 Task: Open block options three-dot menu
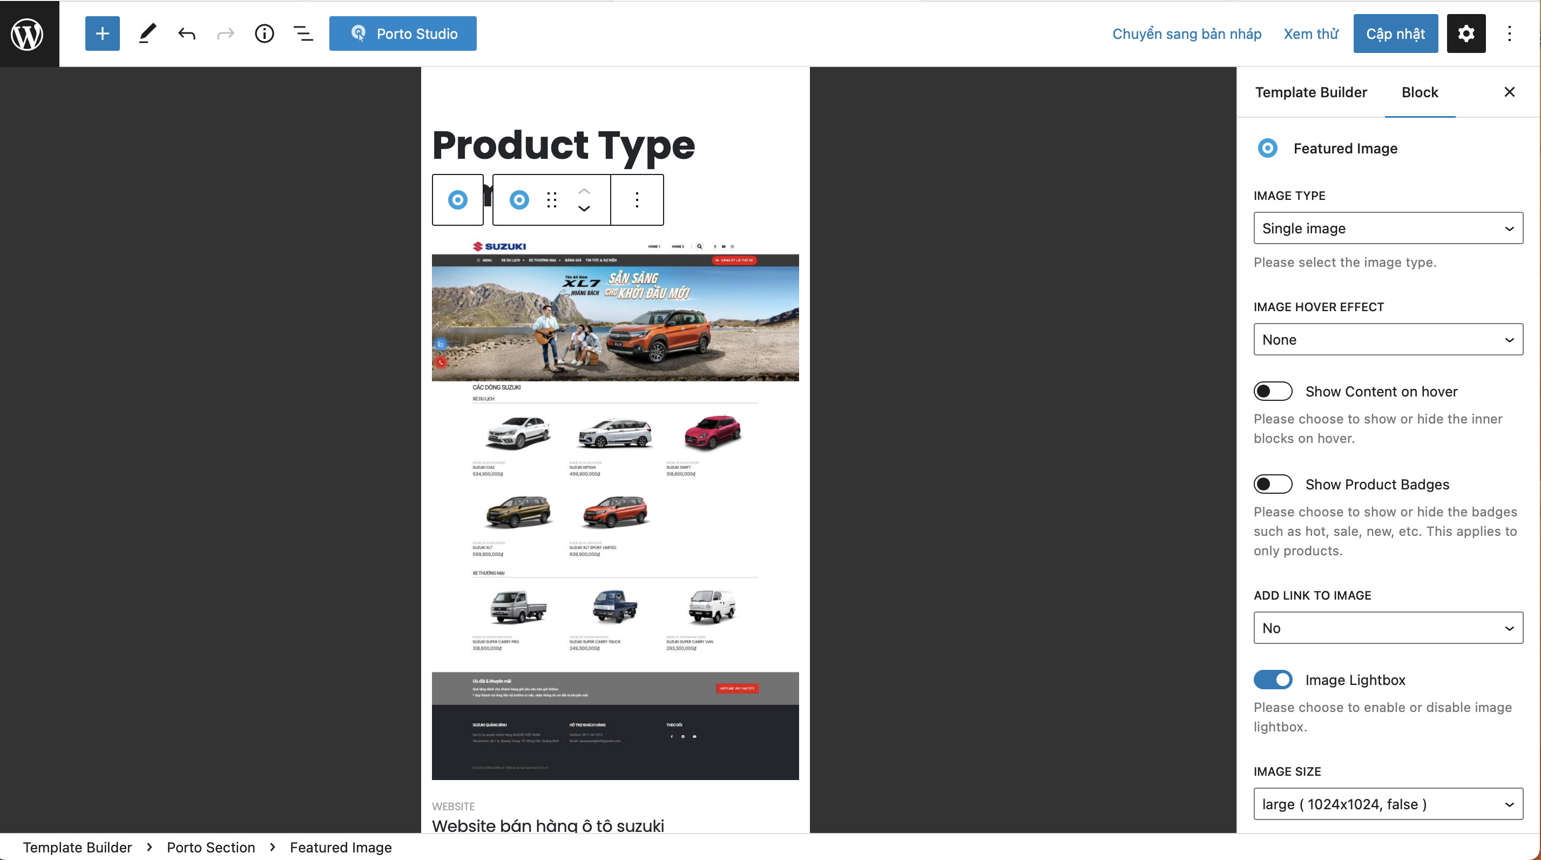[x=637, y=200]
